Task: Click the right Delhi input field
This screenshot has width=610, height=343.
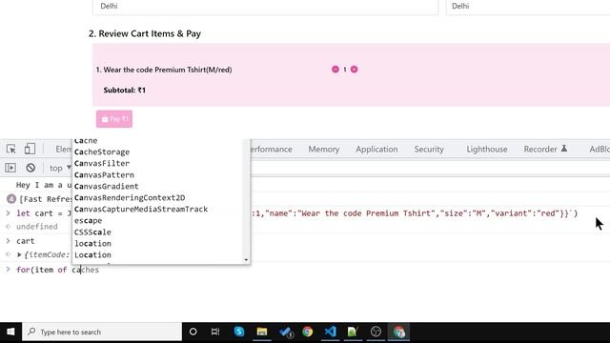Action: coord(528,7)
